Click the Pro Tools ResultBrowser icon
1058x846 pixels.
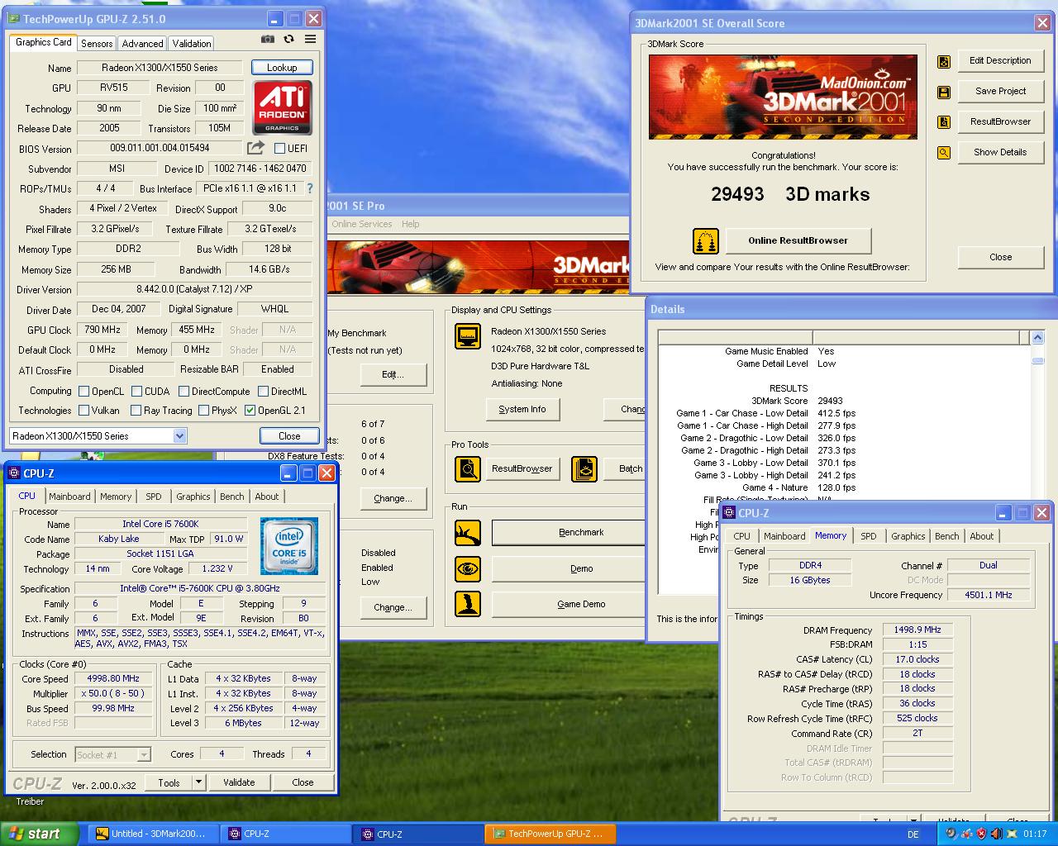(468, 469)
